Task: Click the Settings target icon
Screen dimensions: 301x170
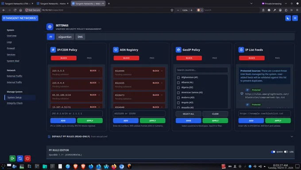Action: coord(50,27)
